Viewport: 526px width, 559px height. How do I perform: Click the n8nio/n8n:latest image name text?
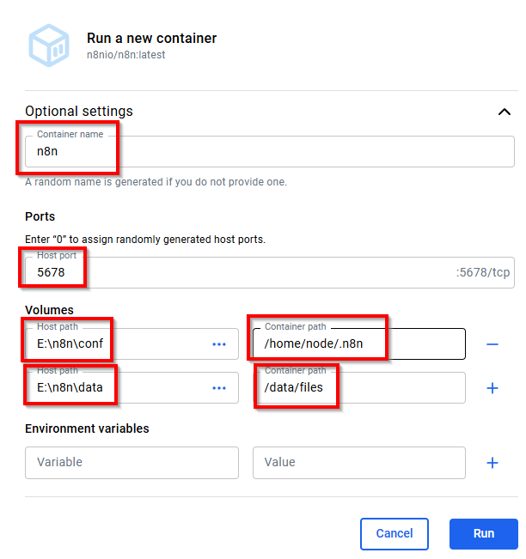(x=125, y=54)
